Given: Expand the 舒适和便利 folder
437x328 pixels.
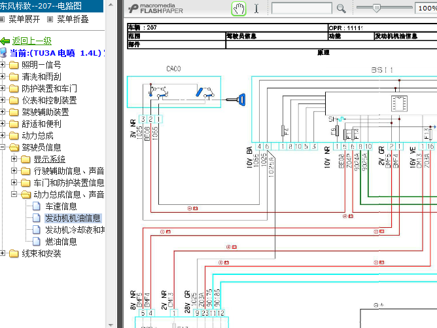Looking at the screenshot, I should [x=3, y=124].
